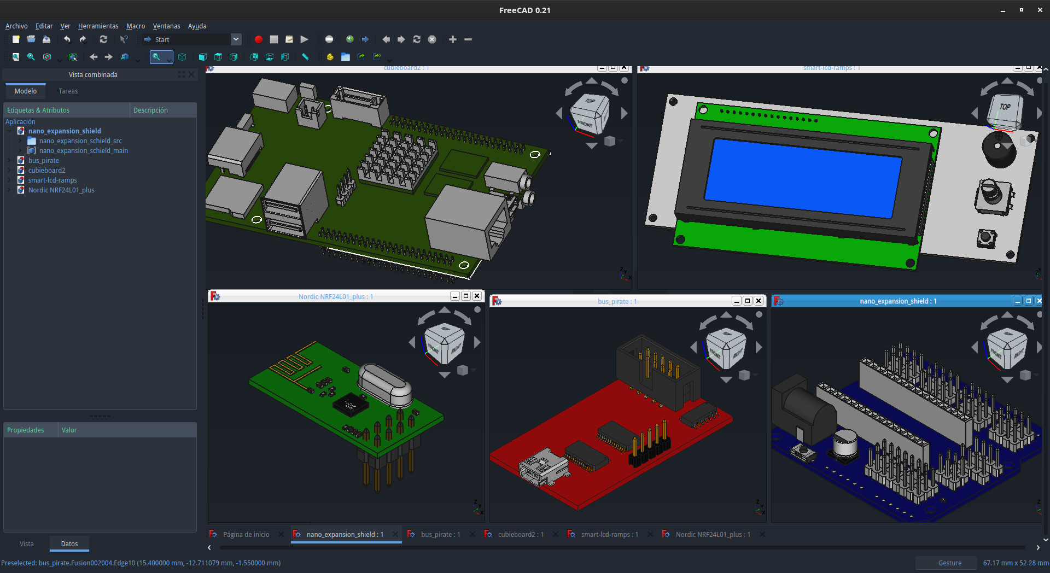Click the blue Create Group folder icon
Viewport: 1050px width, 573px height.
pyautogui.click(x=346, y=57)
